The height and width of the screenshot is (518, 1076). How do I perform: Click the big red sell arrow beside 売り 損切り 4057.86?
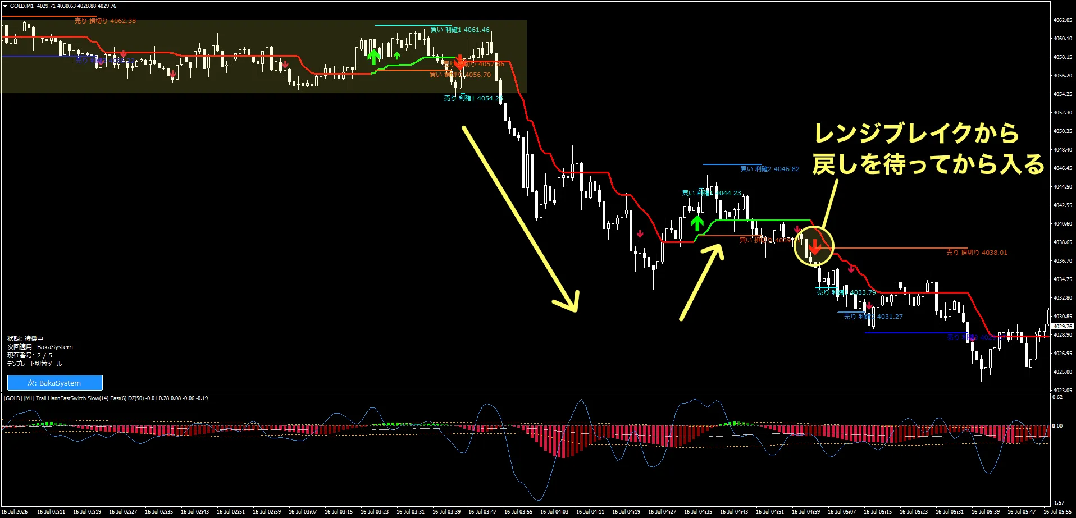coord(459,61)
